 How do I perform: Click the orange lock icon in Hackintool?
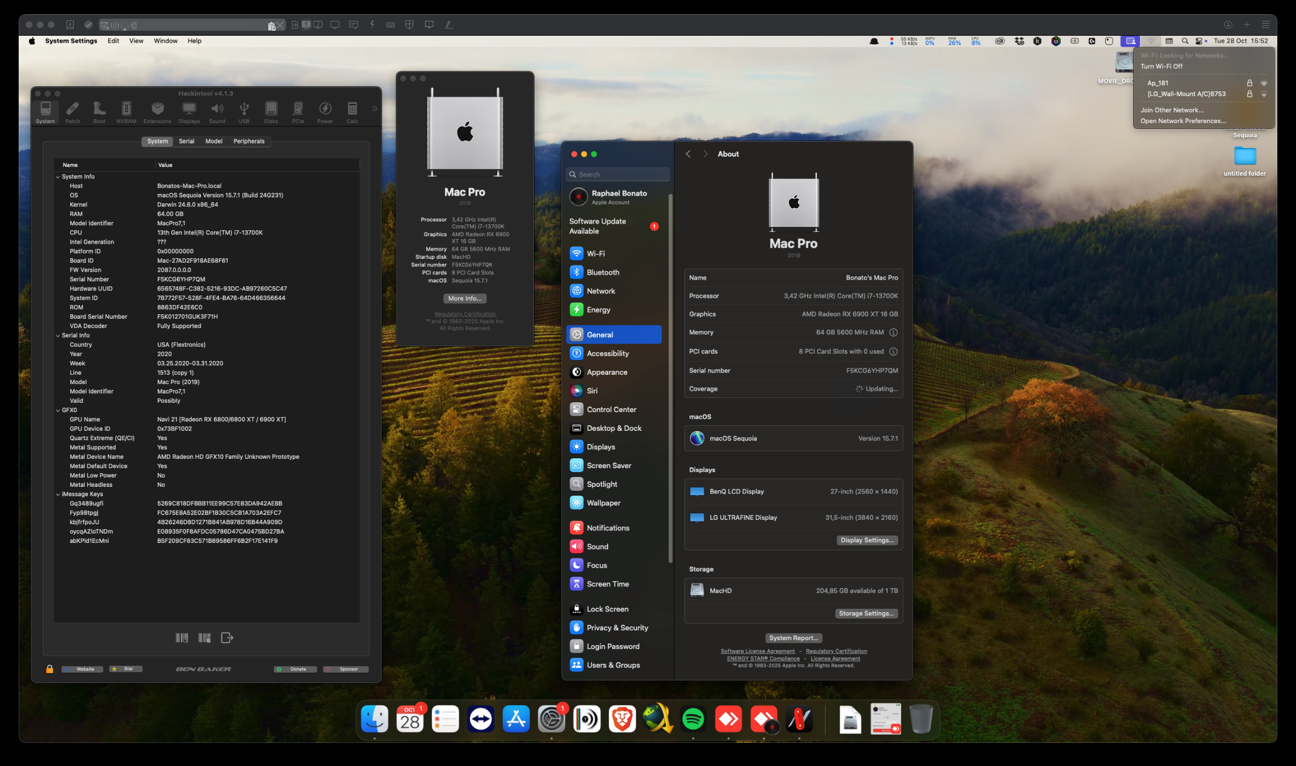click(49, 669)
